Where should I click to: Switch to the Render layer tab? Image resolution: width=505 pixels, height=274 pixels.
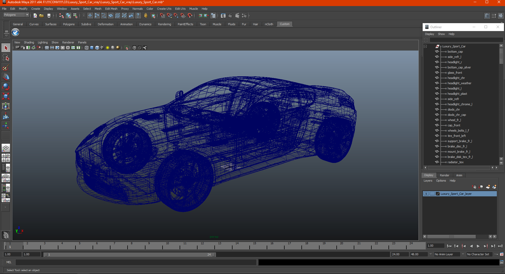(x=445, y=175)
